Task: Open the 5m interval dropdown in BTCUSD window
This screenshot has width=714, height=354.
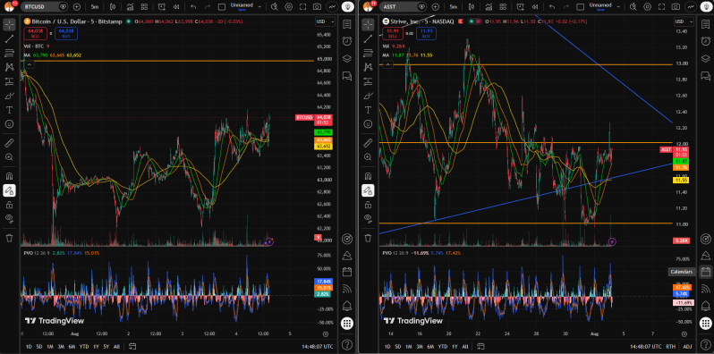Action: click(x=94, y=7)
